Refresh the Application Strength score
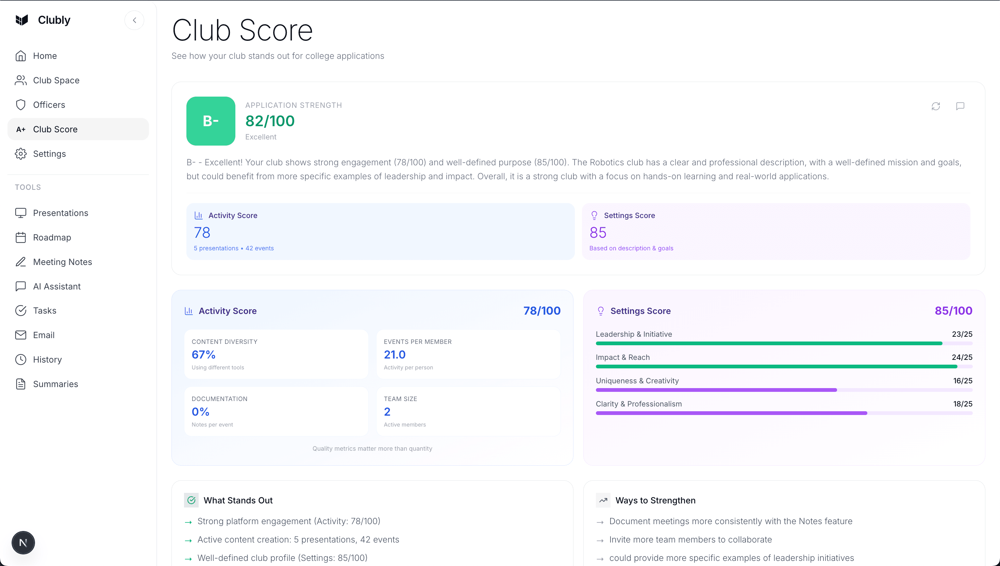Screen dimensions: 1000x566 (x=936, y=106)
